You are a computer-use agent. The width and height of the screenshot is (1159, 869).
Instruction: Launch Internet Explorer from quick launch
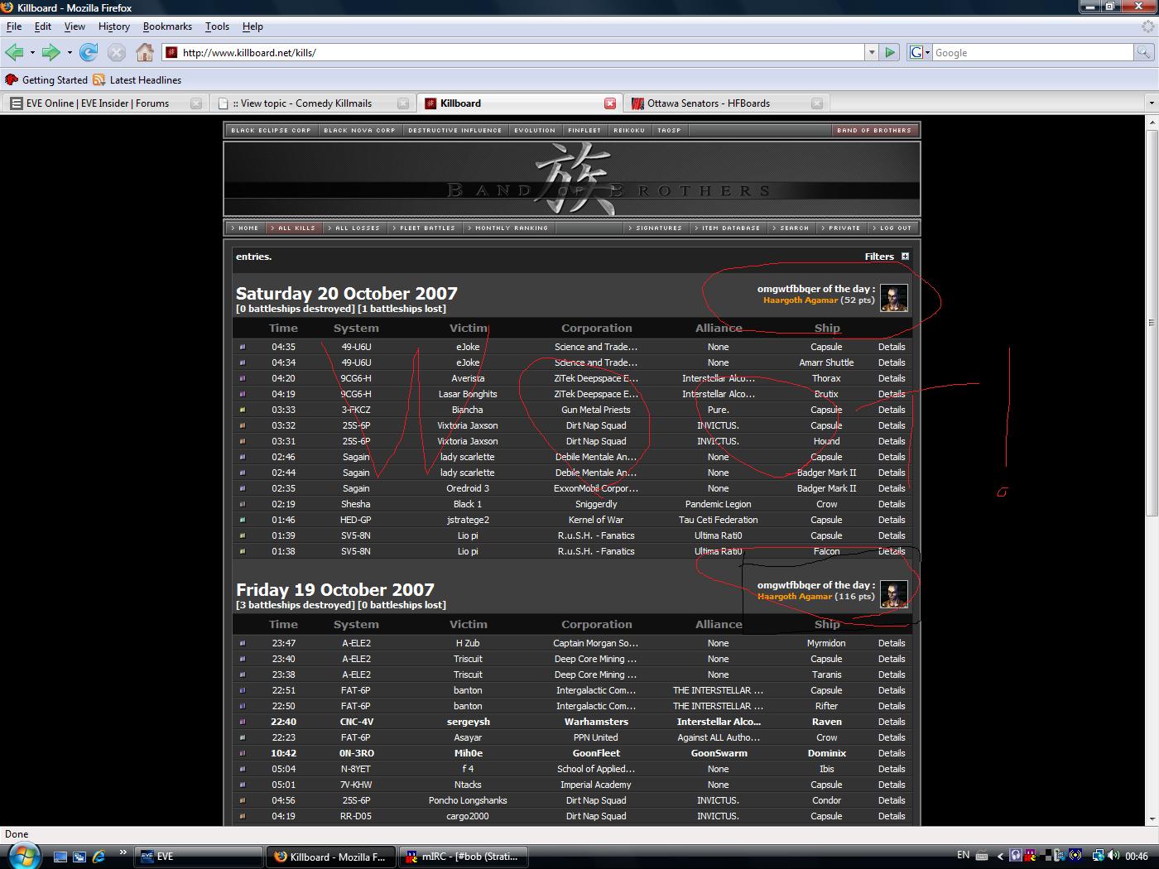(x=99, y=857)
